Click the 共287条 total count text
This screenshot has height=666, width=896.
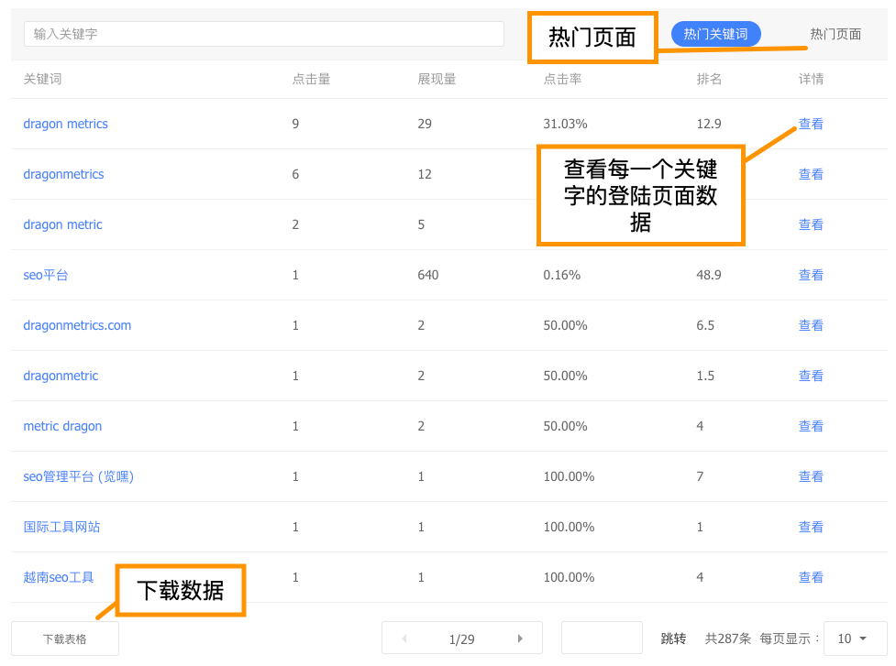[x=727, y=639]
